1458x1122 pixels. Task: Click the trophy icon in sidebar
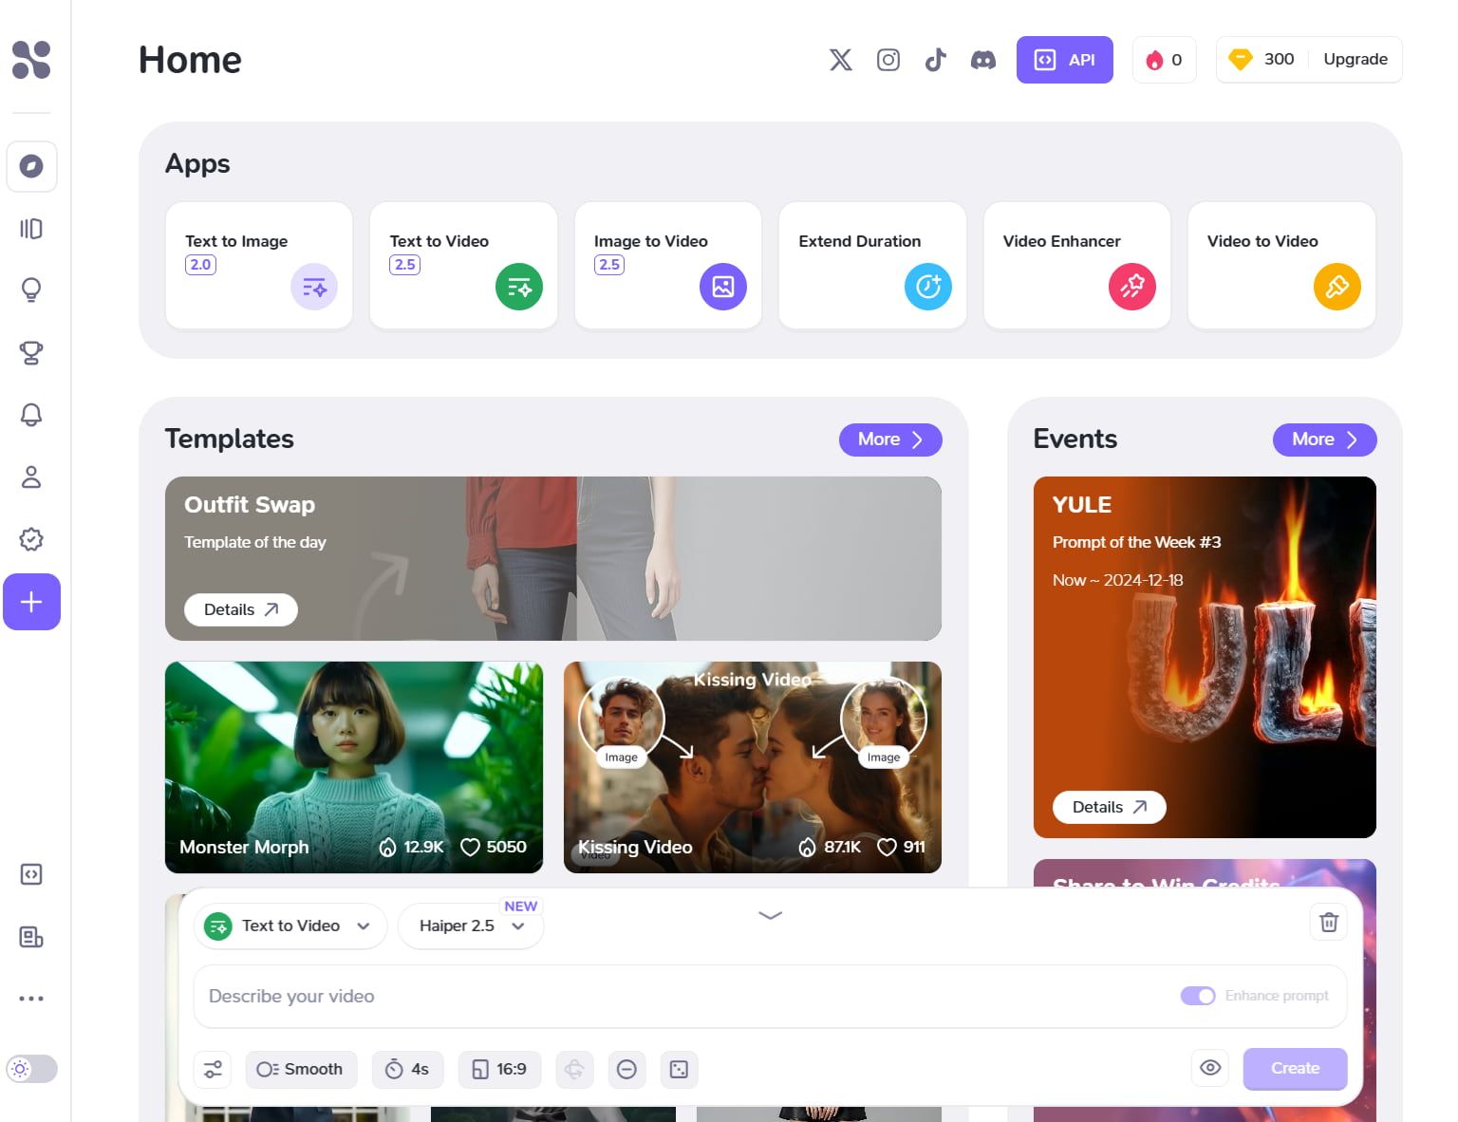pos(31,352)
